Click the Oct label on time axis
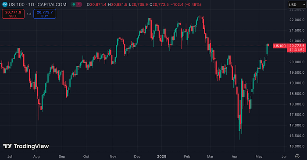Screen dimensions: 307x160 point(86,157)
